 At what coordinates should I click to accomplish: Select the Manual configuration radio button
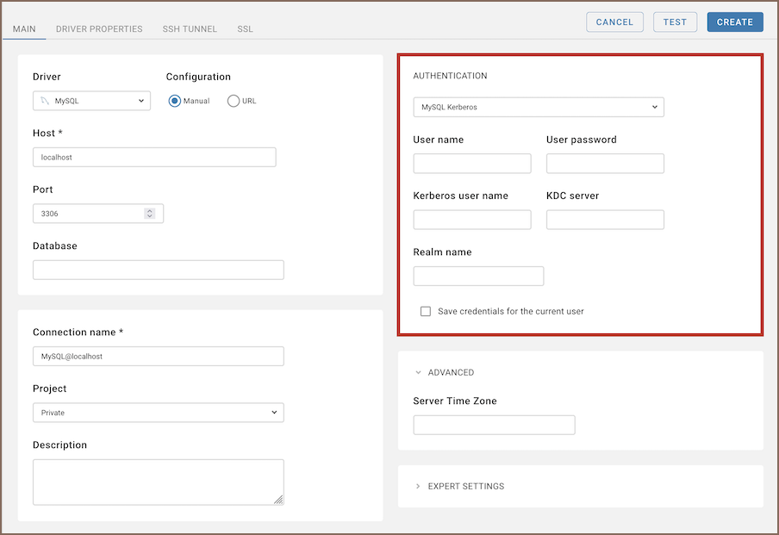pyautogui.click(x=175, y=101)
